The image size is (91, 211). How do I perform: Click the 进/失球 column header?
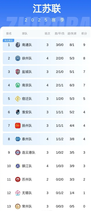(72, 34)
